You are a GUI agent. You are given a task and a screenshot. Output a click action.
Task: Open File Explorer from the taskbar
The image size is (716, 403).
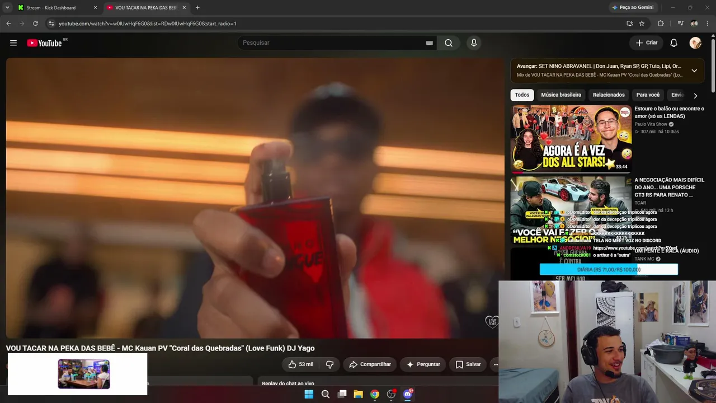358,394
